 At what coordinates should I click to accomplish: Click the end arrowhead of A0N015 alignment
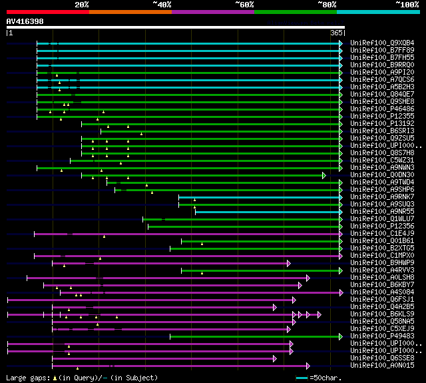308,366
